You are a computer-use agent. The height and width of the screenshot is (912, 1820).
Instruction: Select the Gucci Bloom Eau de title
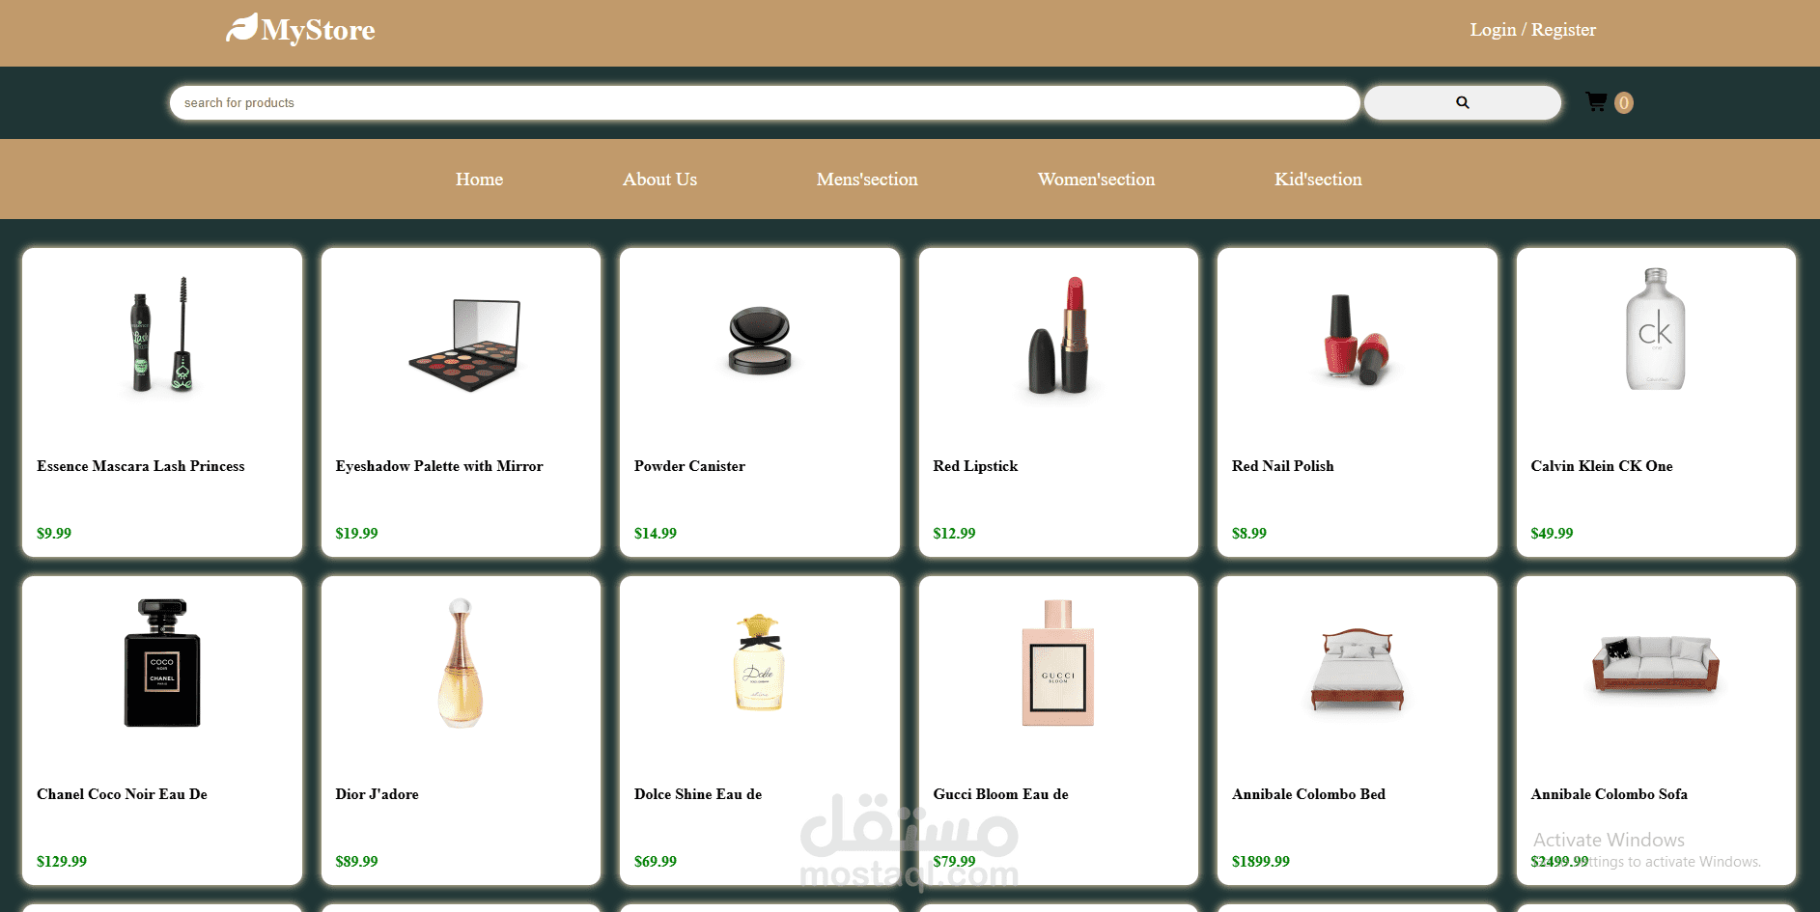[x=1000, y=794]
